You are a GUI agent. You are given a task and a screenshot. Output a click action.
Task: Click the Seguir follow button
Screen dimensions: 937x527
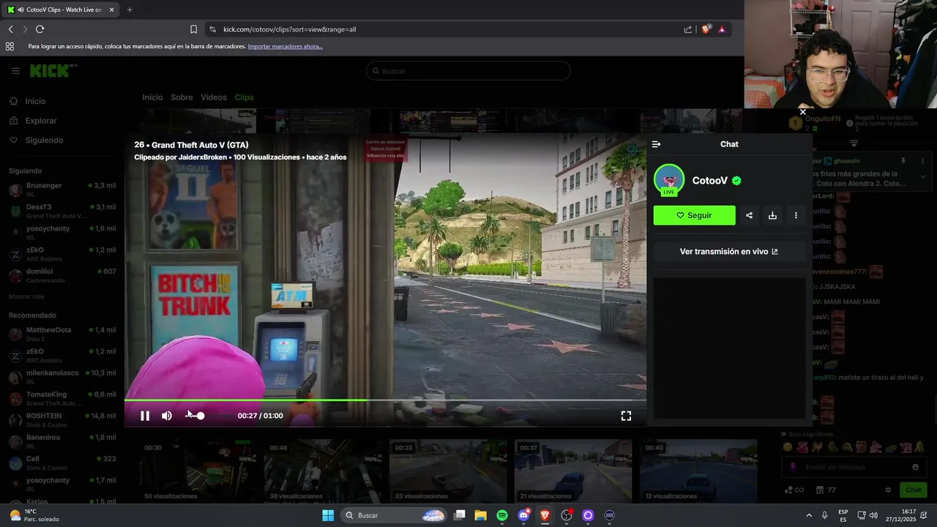[694, 215]
